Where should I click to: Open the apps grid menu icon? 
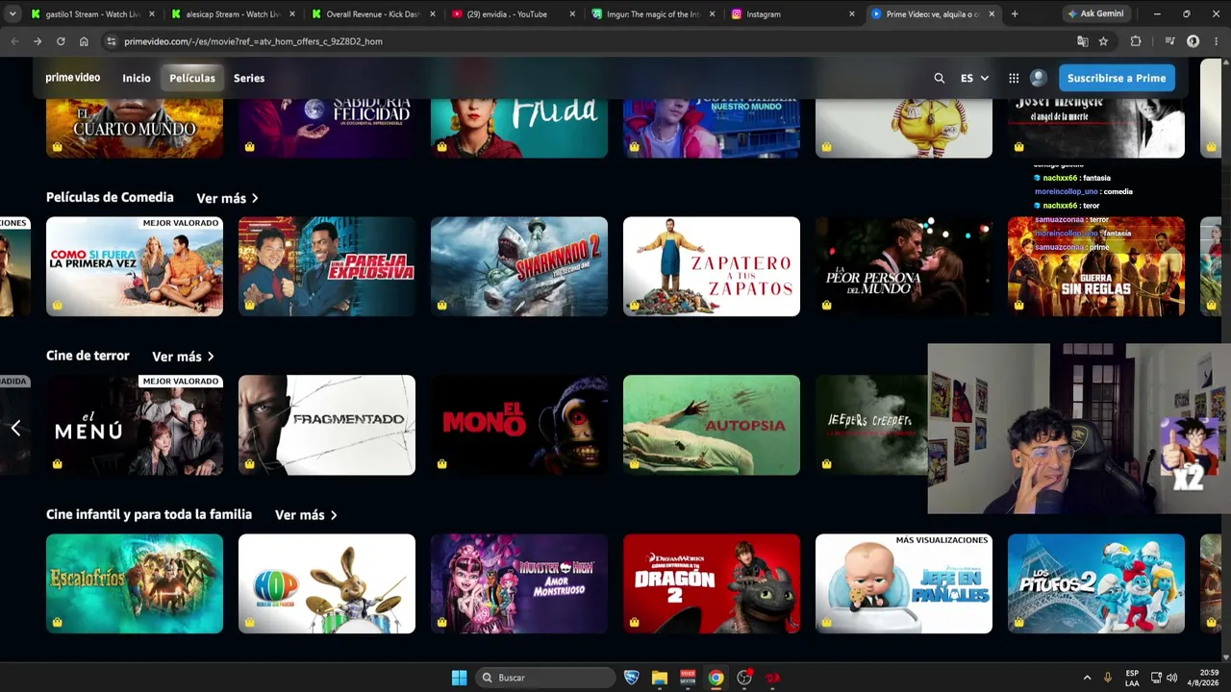pos(1014,78)
